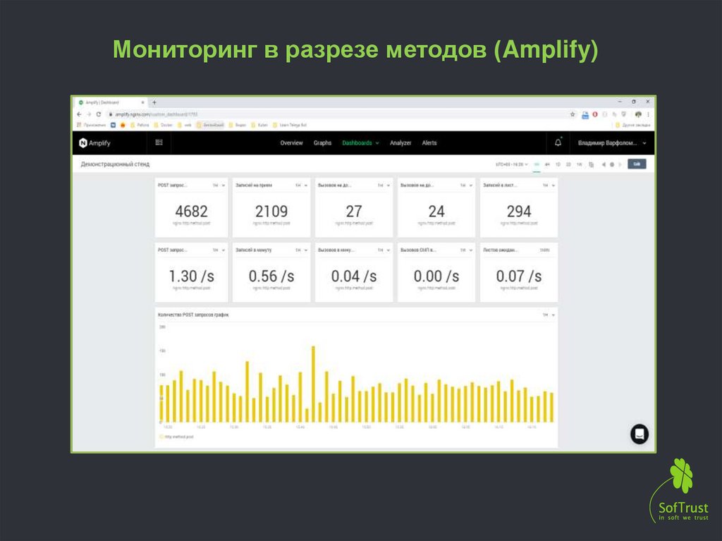Open the Analyzer page
Viewport: 722px width, 541px height.
[400, 143]
